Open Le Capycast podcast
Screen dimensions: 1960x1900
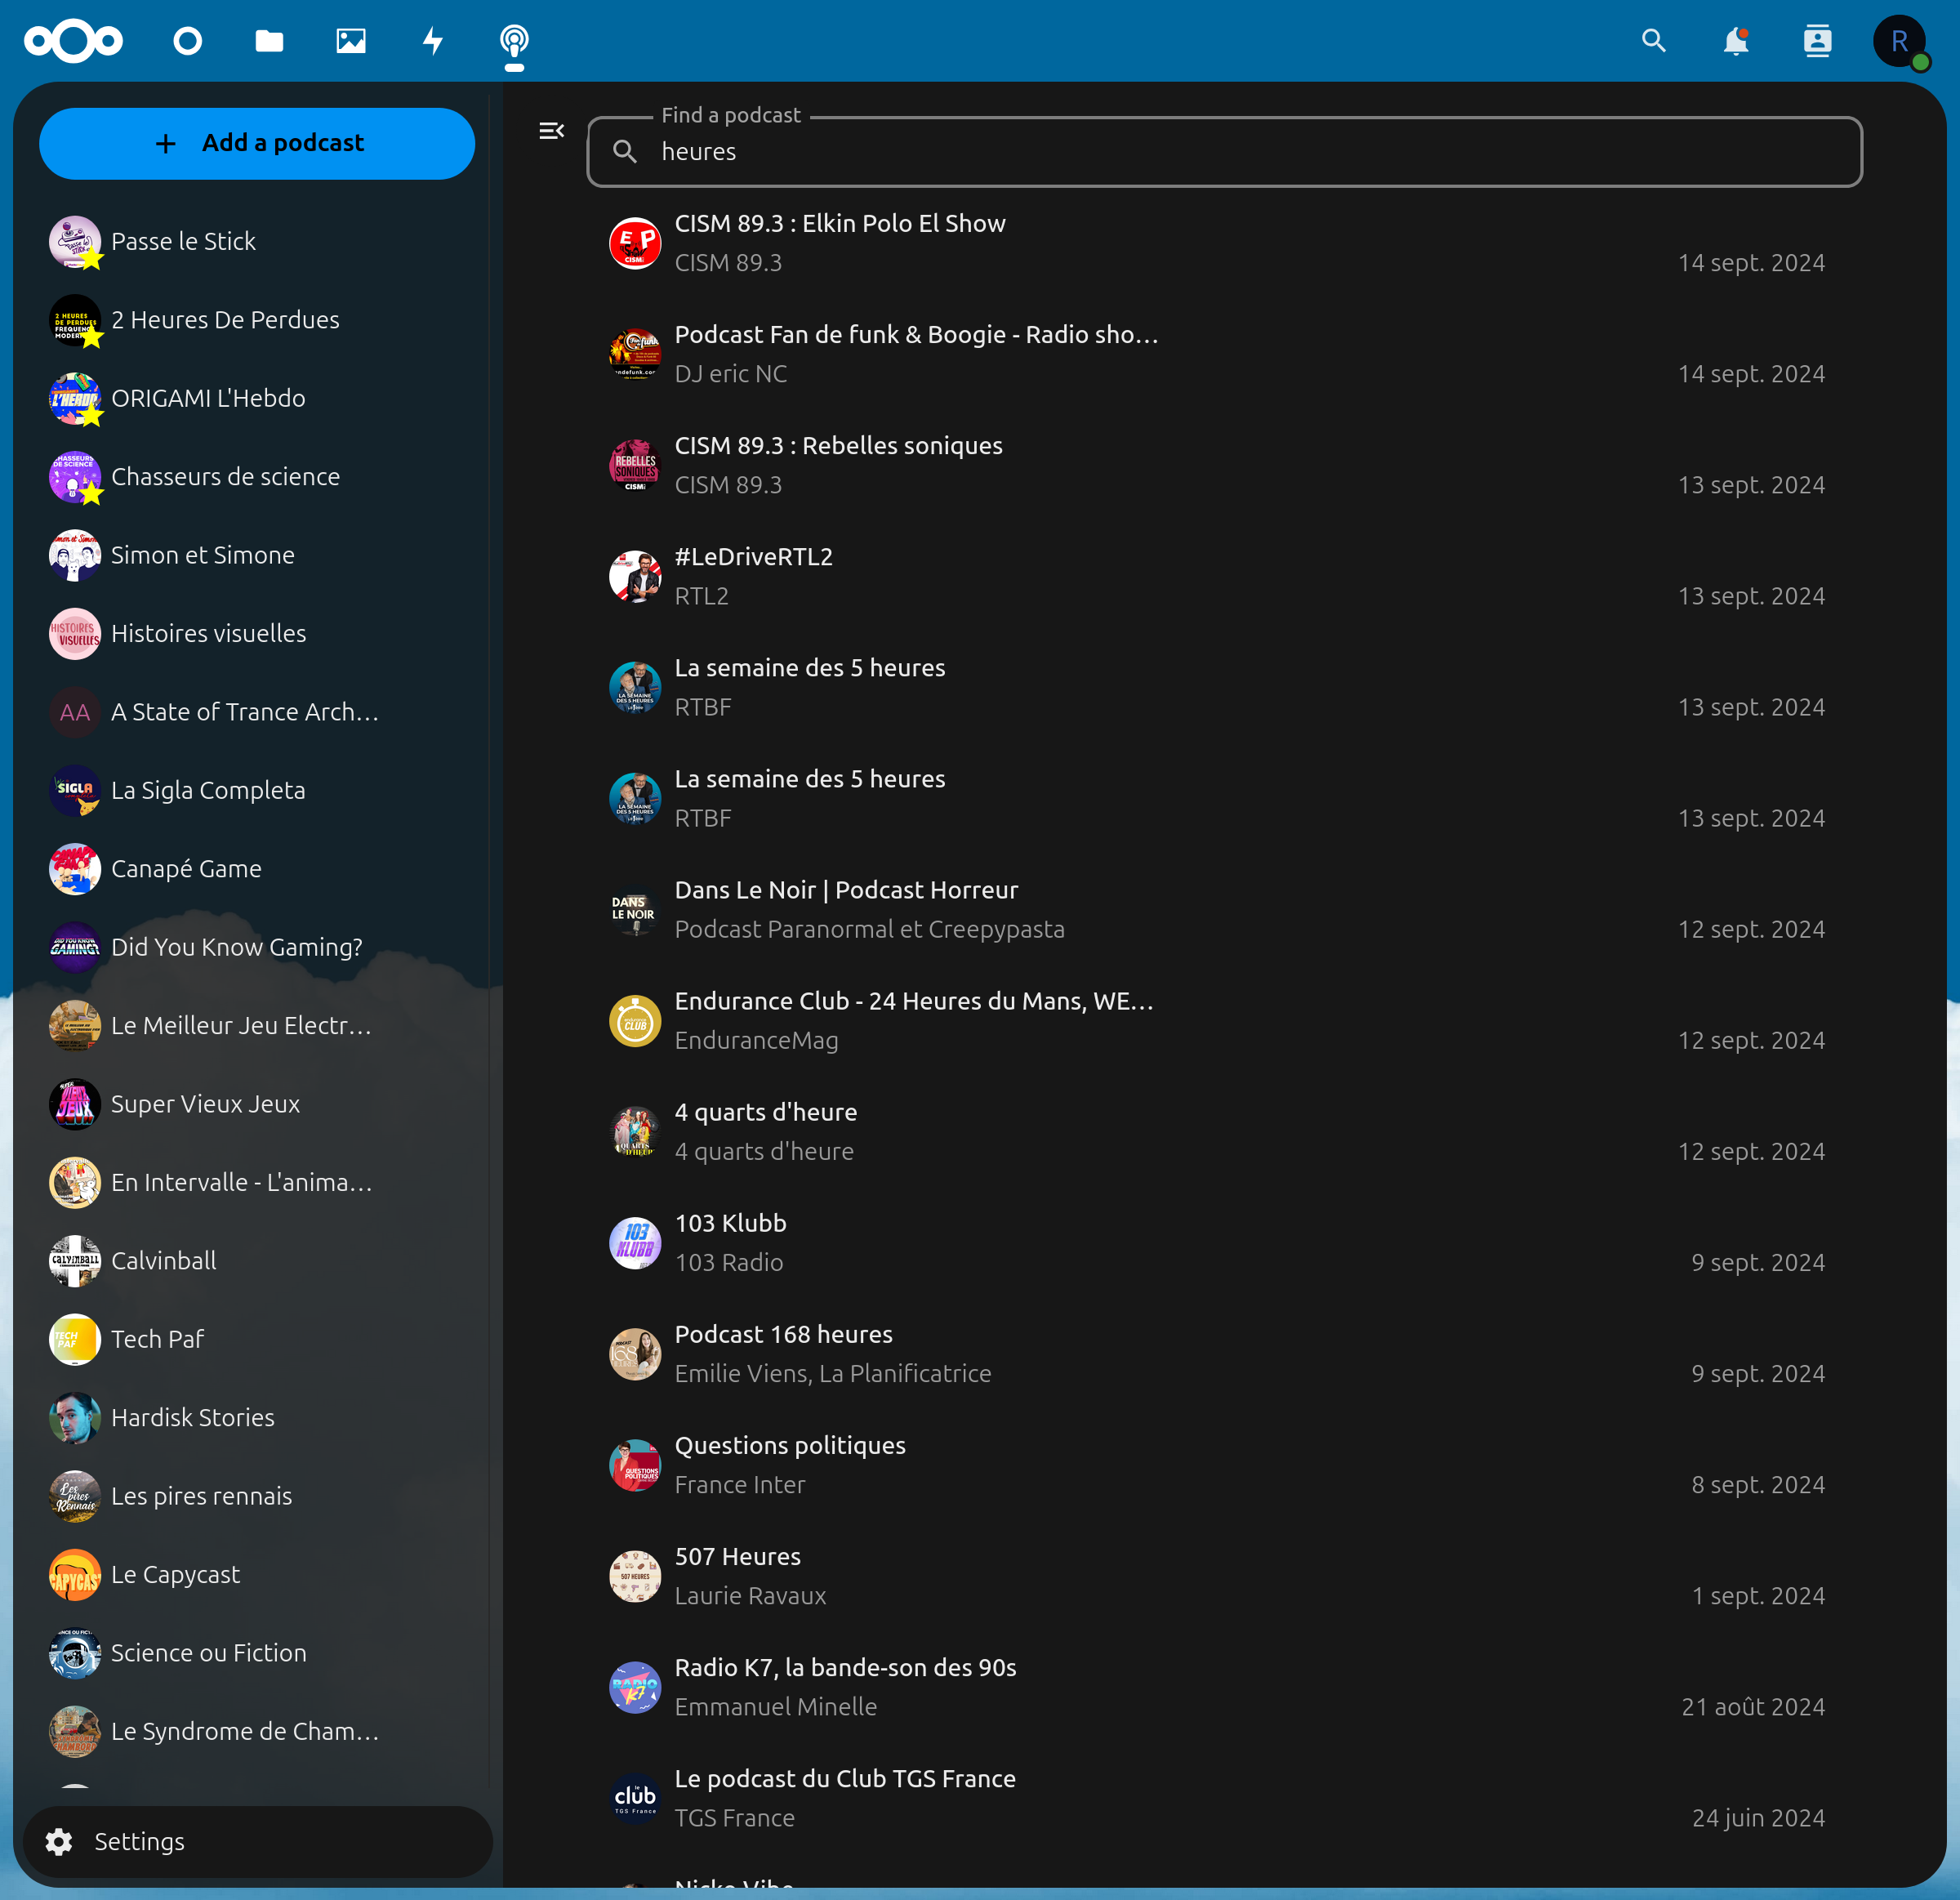[257, 1575]
